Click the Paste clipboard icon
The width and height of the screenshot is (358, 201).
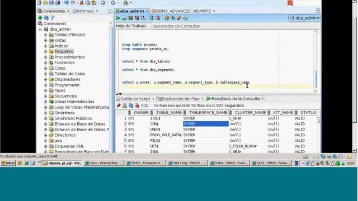[x=94, y=3]
